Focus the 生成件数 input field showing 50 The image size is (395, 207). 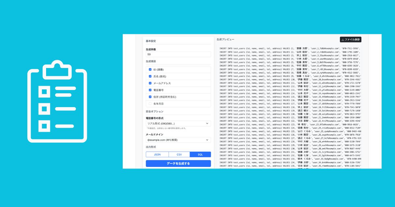tap(178, 55)
